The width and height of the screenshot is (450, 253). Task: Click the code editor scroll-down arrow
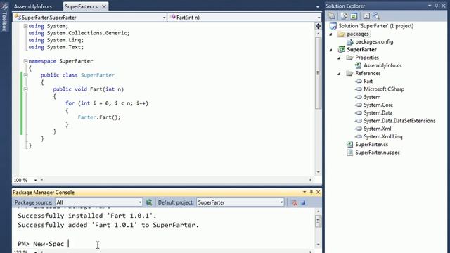click(318, 172)
